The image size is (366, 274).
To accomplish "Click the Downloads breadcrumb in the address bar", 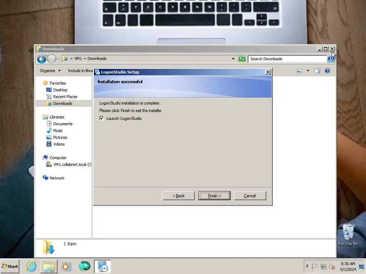I will [97, 59].
